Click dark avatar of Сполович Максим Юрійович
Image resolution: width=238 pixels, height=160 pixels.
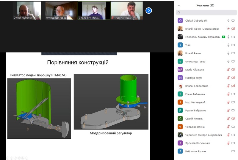[180, 37]
